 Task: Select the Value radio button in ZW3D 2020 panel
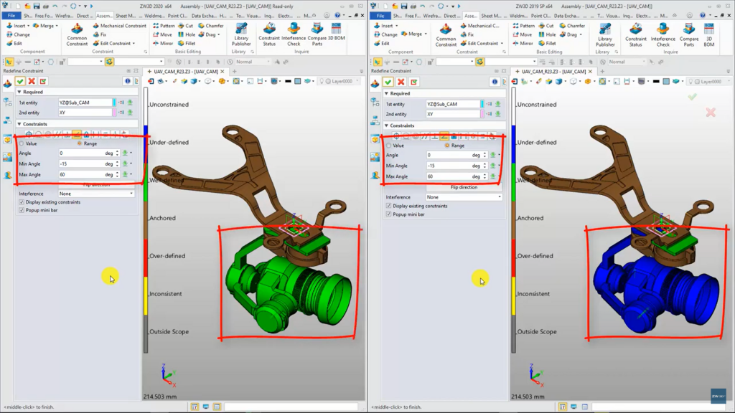[x=22, y=143]
